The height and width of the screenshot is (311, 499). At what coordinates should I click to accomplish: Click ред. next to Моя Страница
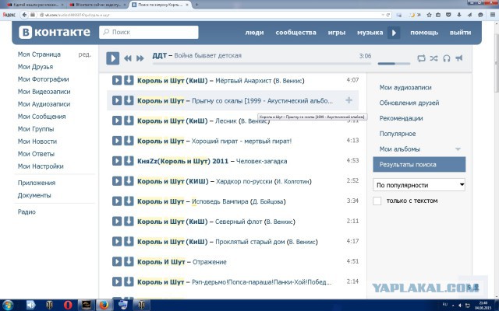(85, 54)
